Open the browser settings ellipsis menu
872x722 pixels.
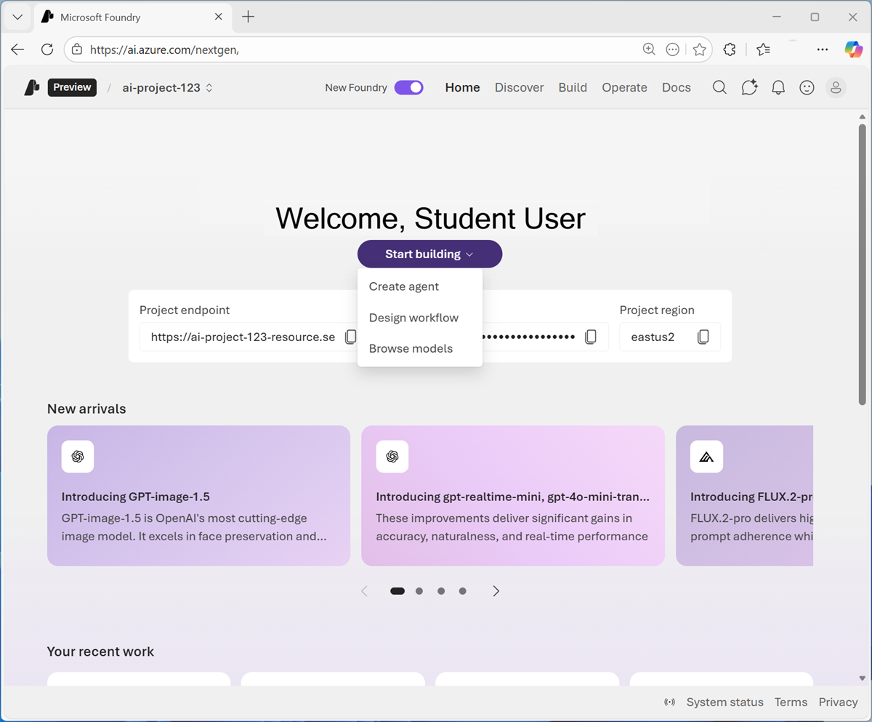pyautogui.click(x=822, y=49)
